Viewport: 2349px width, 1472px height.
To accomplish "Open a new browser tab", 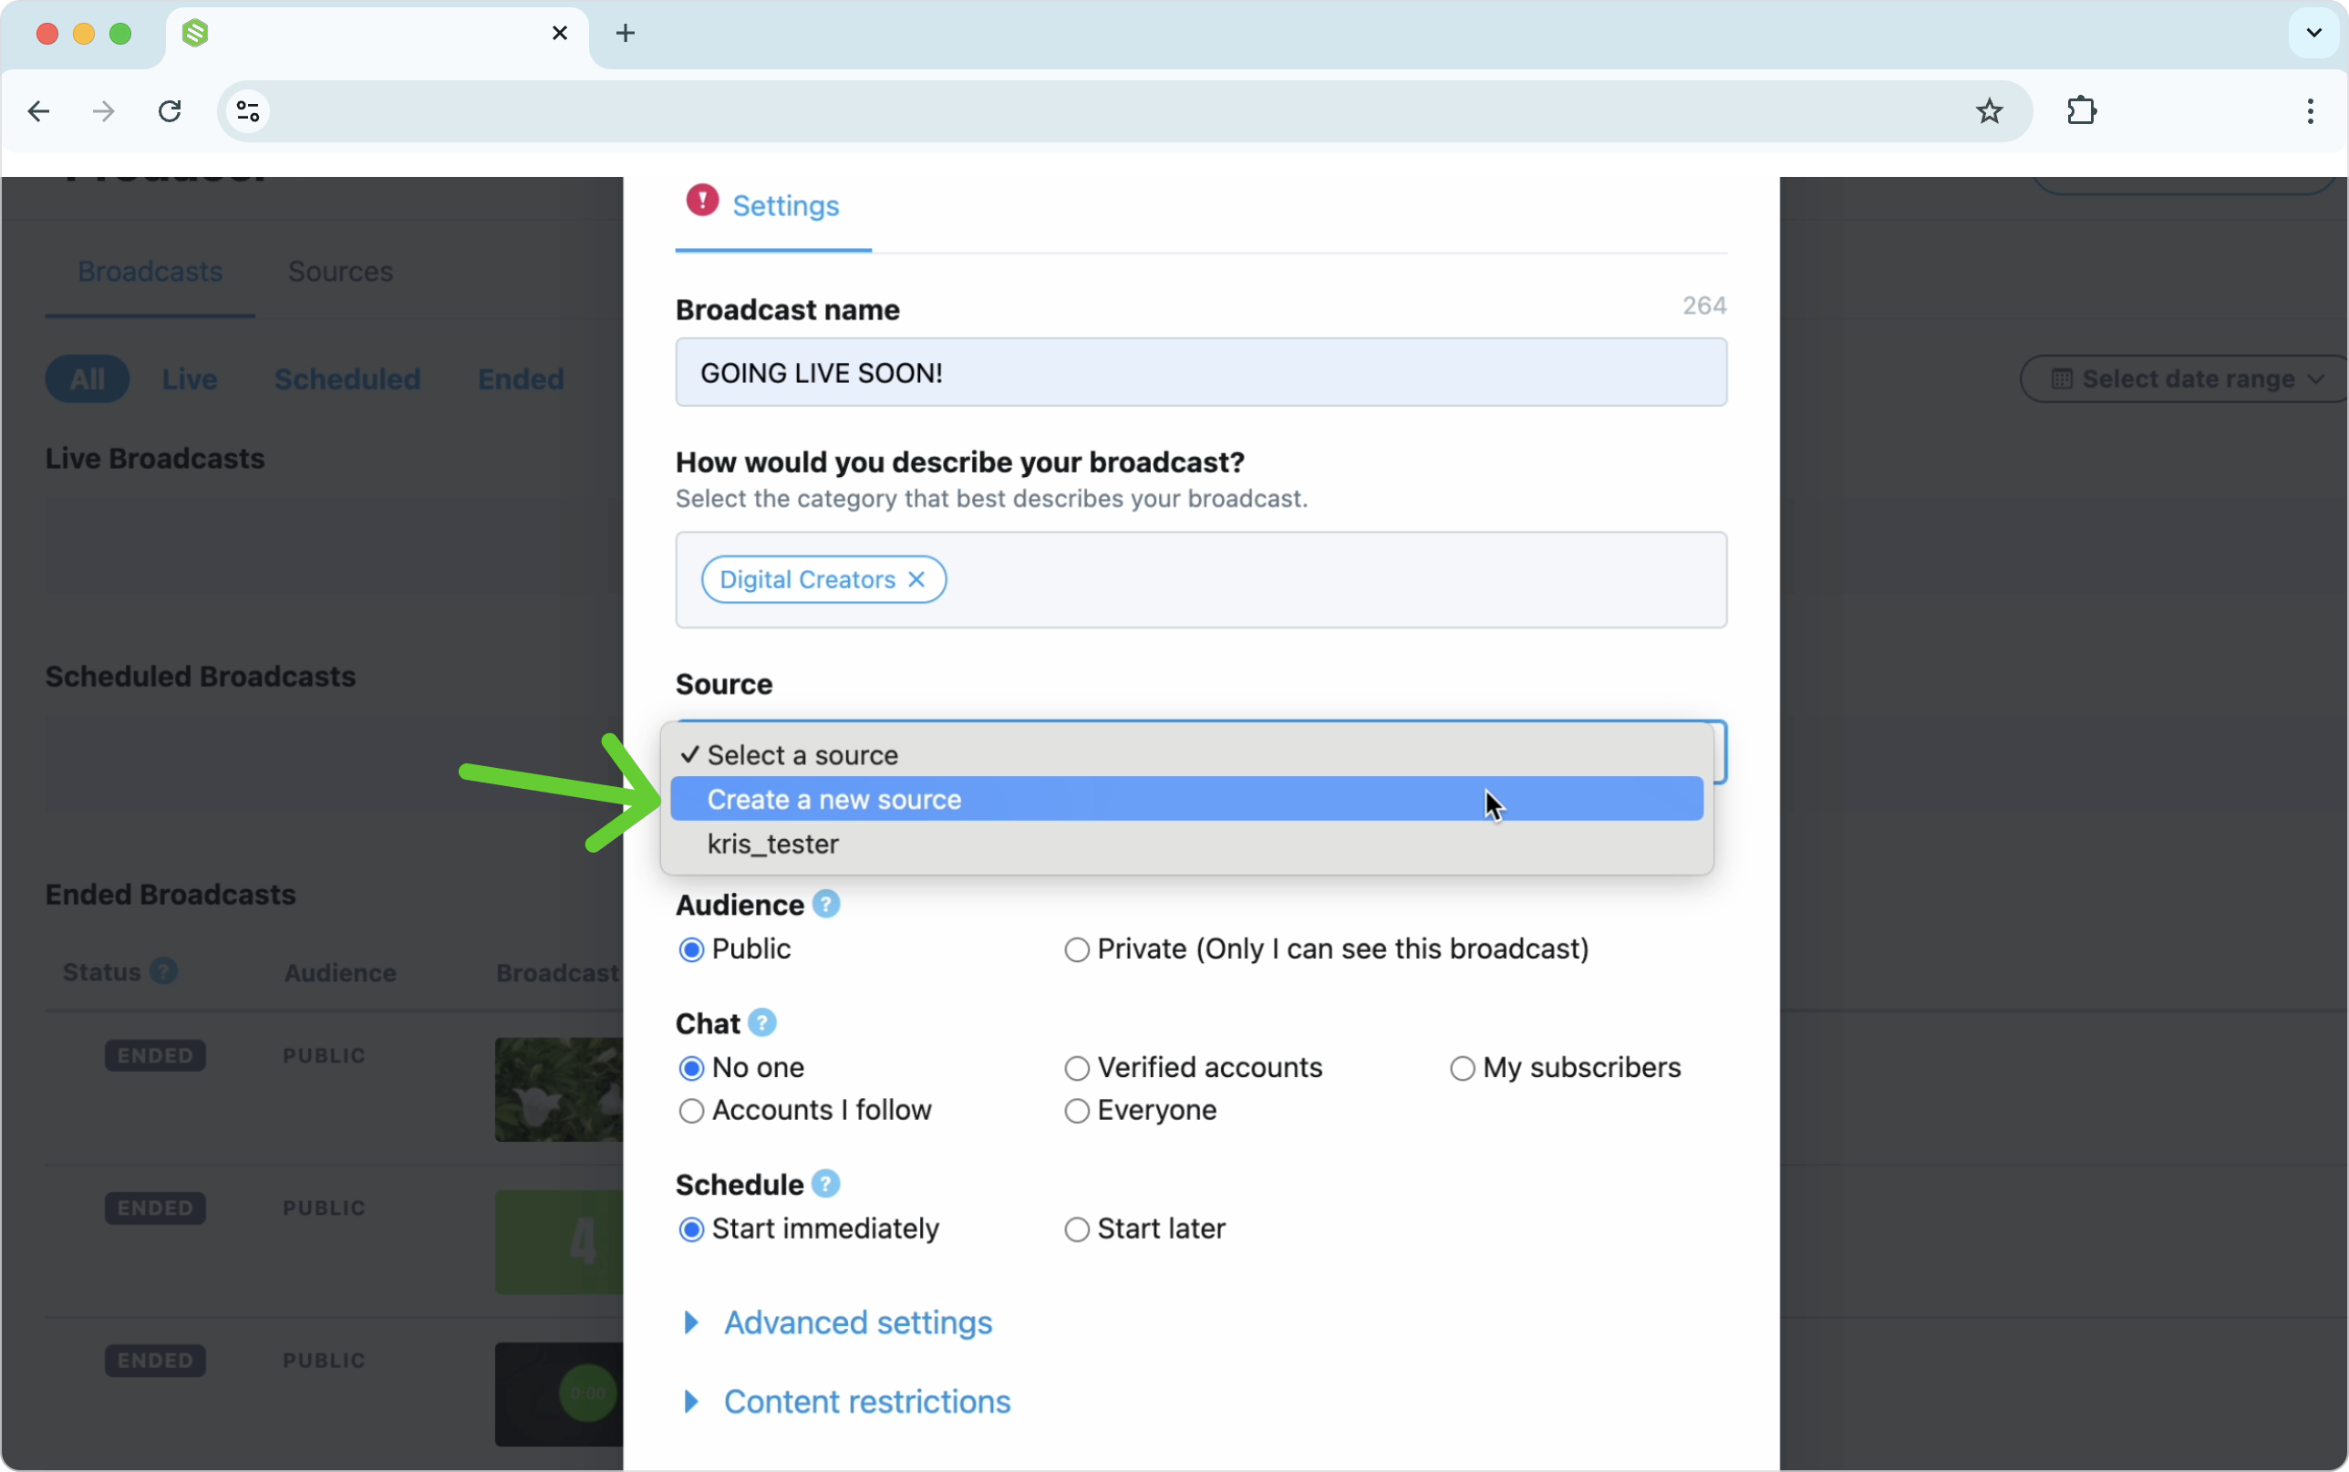I will click(626, 33).
